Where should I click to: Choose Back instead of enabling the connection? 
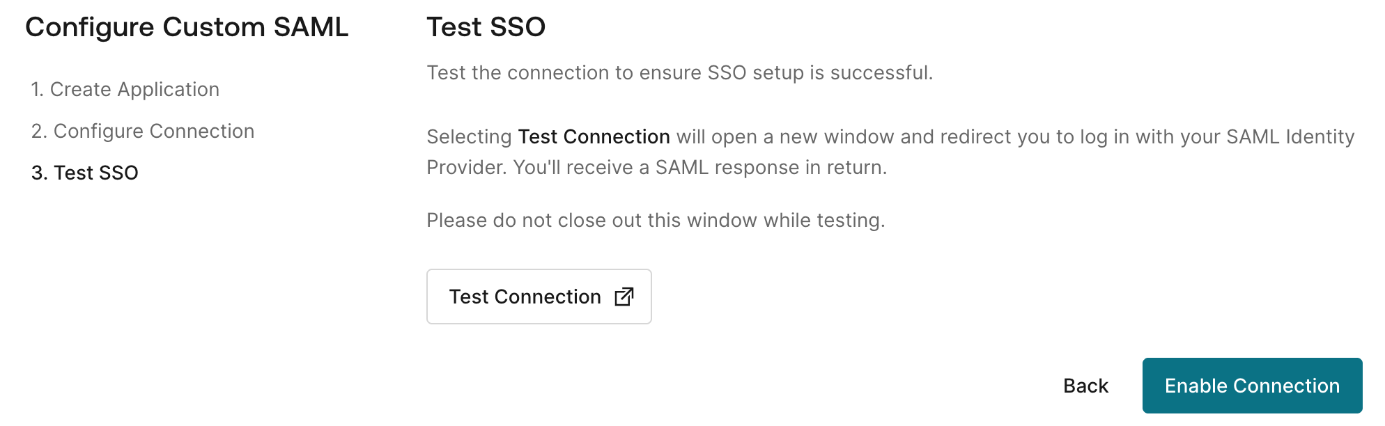(x=1085, y=385)
